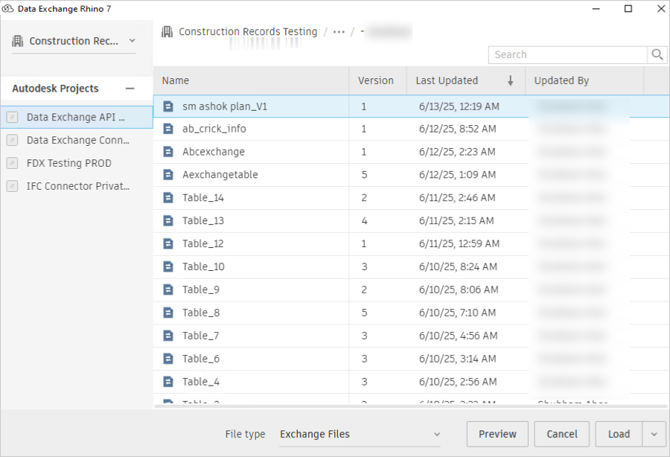Sort by Last Updated column header
Viewport: 670px width, 457px height.
466,80
